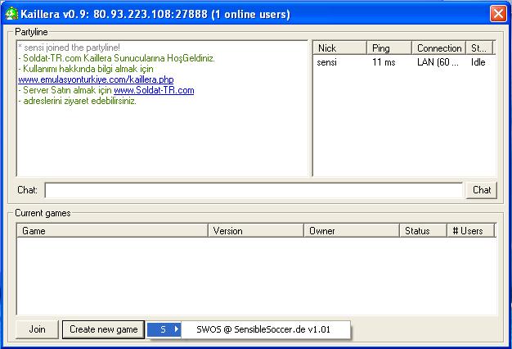Image resolution: width=512 pixels, height=349 pixels.
Task: Sort games by Owner column header
Action: [x=352, y=231]
